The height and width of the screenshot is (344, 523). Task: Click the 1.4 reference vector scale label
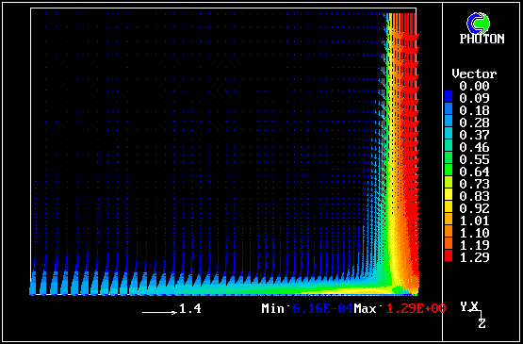(x=190, y=309)
